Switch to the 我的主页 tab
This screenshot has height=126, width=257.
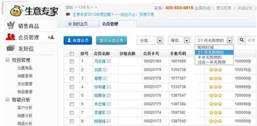point(82,24)
